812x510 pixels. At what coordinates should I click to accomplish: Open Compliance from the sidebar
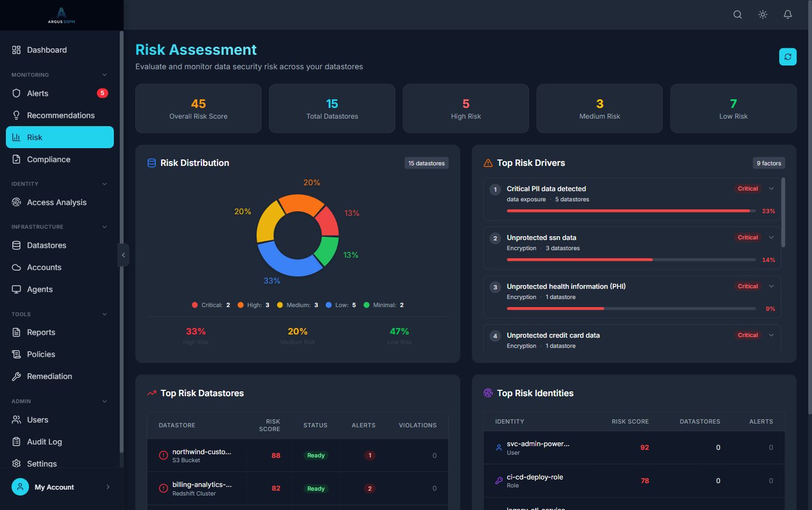click(60, 159)
